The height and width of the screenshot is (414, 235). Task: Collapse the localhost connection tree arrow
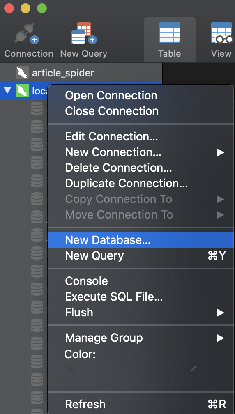(x=7, y=91)
